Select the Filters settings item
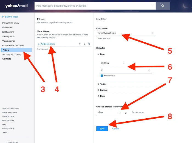Image resolution: width=192 pixels, height=143 pixels. [16, 50]
